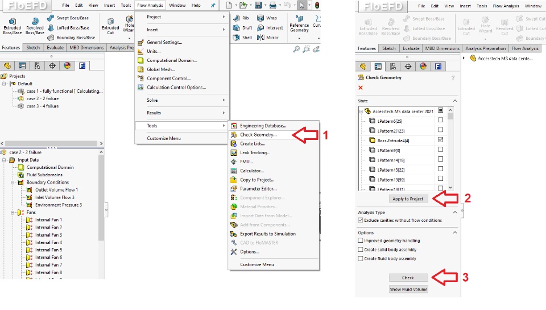Click horizontal scrollbar of Projects tree

pos(52,143)
